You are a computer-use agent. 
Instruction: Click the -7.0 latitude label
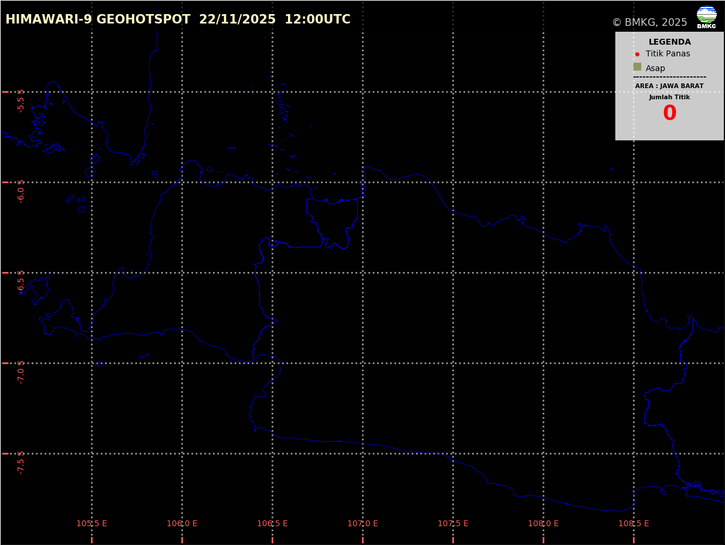coord(21,372)
